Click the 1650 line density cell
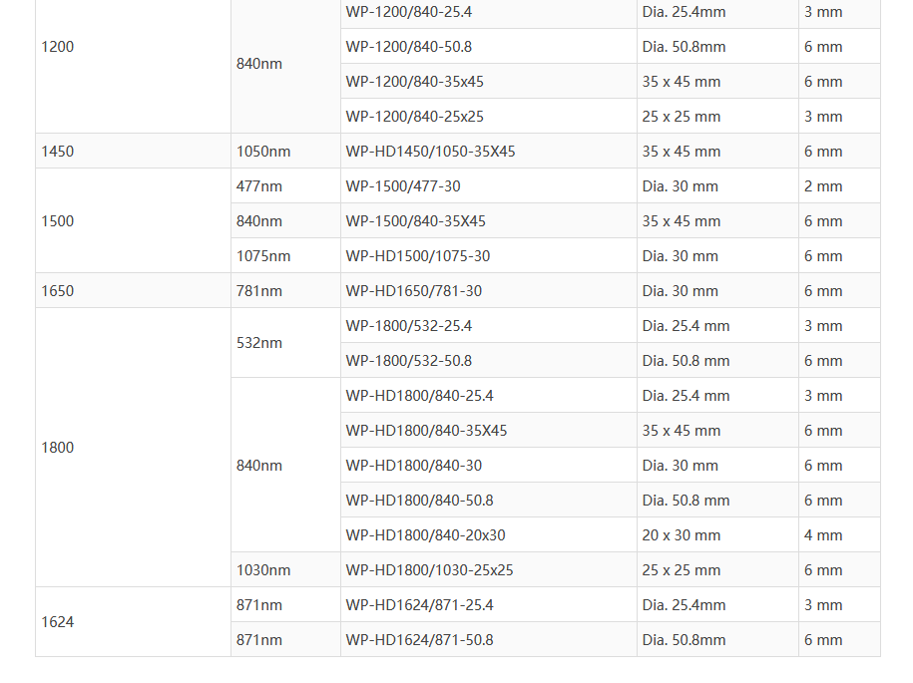 [x=58, y=291]
